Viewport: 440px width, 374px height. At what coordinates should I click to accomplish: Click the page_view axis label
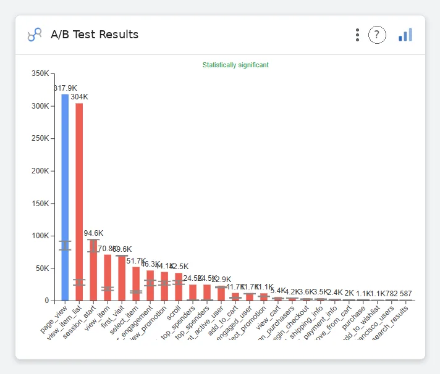(x=54, y=319)
